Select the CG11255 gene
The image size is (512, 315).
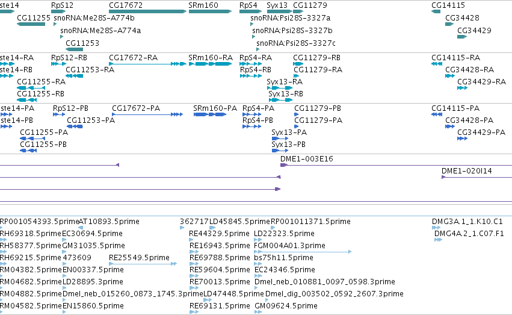[x=31, y=24]
